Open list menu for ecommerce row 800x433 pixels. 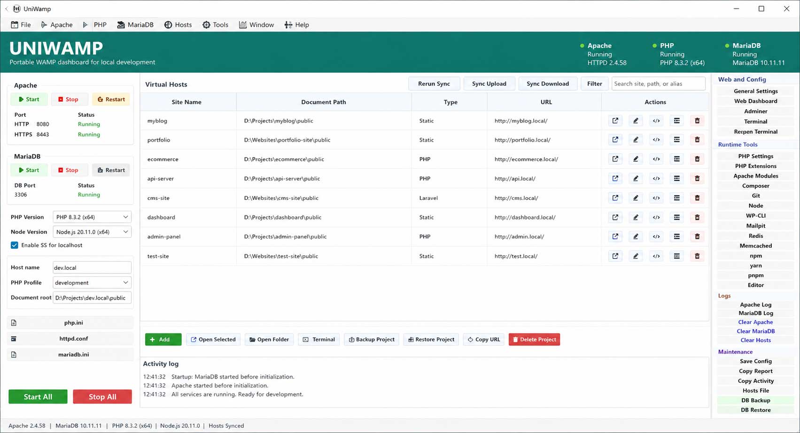[x=676, y=159]
